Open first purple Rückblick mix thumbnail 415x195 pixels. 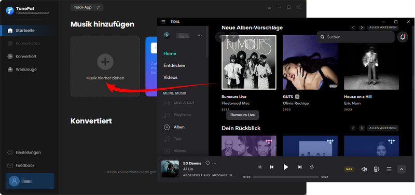pyautogui.click(x=249, y=146)
